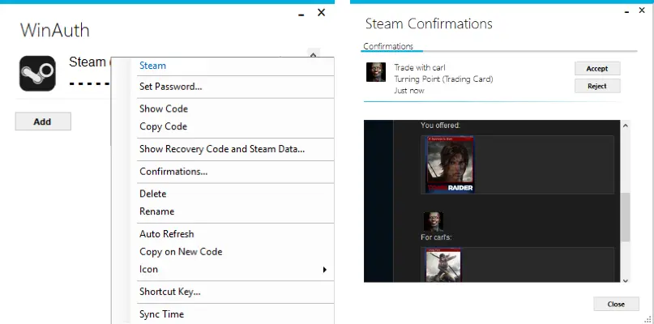Click the Steam authenticator icon in WinAuth

pos(37,74)
